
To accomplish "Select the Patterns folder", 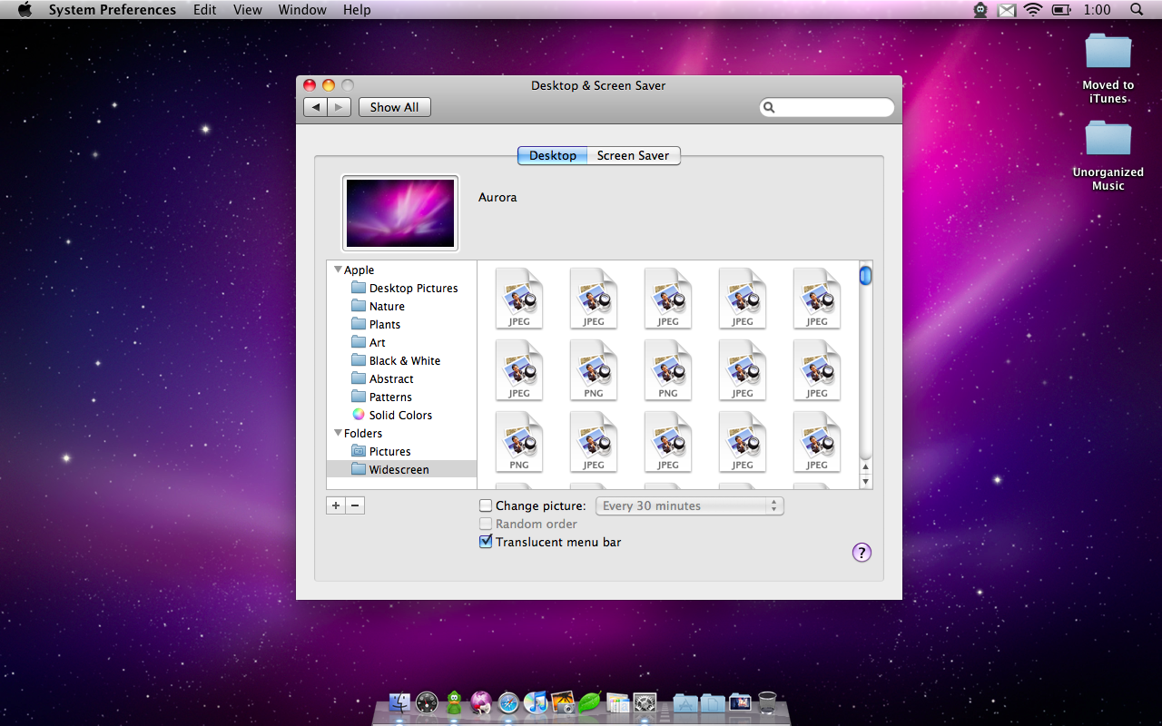I will (x=381, y=397).
